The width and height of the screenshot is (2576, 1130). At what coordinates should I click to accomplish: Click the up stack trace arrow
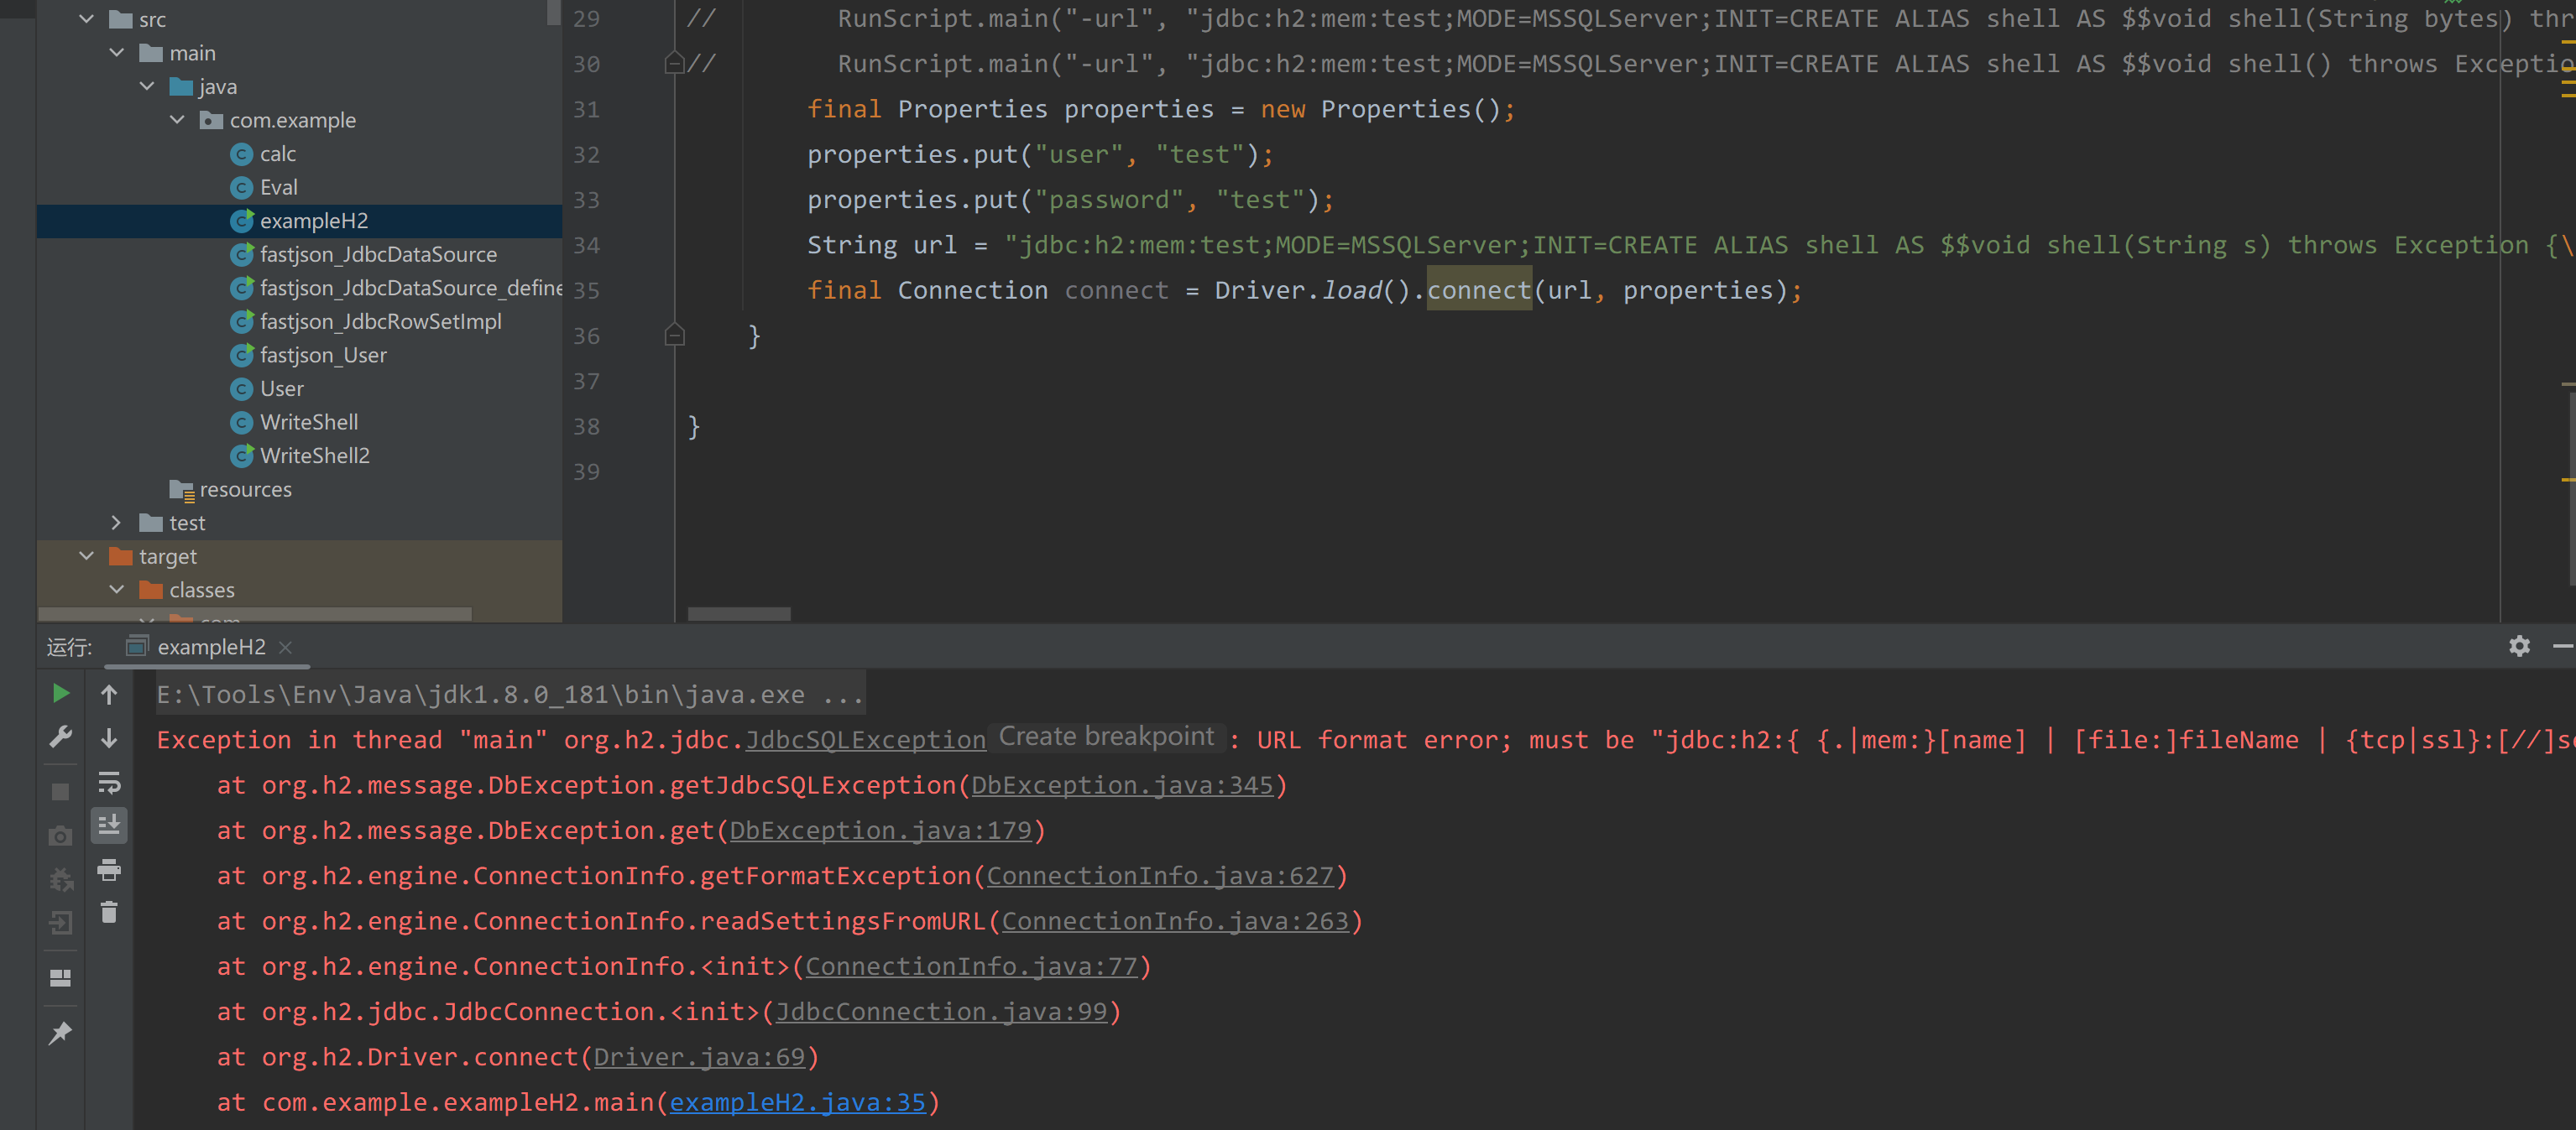(109, 694)
